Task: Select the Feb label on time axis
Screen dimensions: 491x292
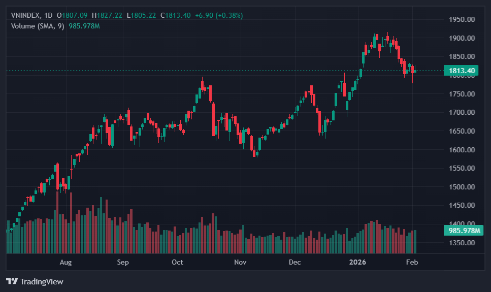Action: [x=412, y=263]
